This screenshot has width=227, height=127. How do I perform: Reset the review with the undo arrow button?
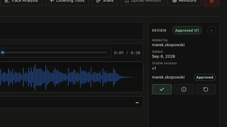coord(205,89)
